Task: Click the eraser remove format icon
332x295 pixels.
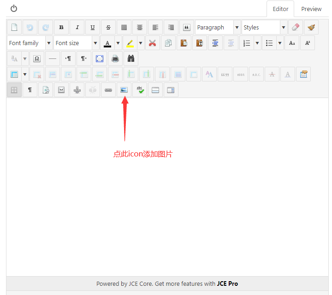Action: click(x=296, y=28)
